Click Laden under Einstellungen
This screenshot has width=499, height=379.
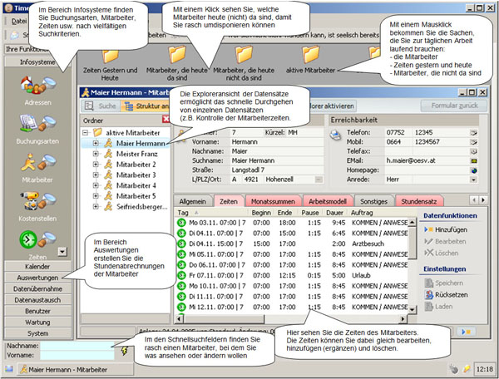pos(439,307)
